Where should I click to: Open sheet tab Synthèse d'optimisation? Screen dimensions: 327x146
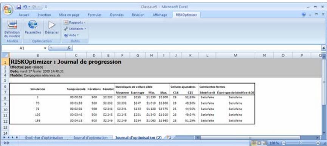pyautogui.click(x=44, y=138)
